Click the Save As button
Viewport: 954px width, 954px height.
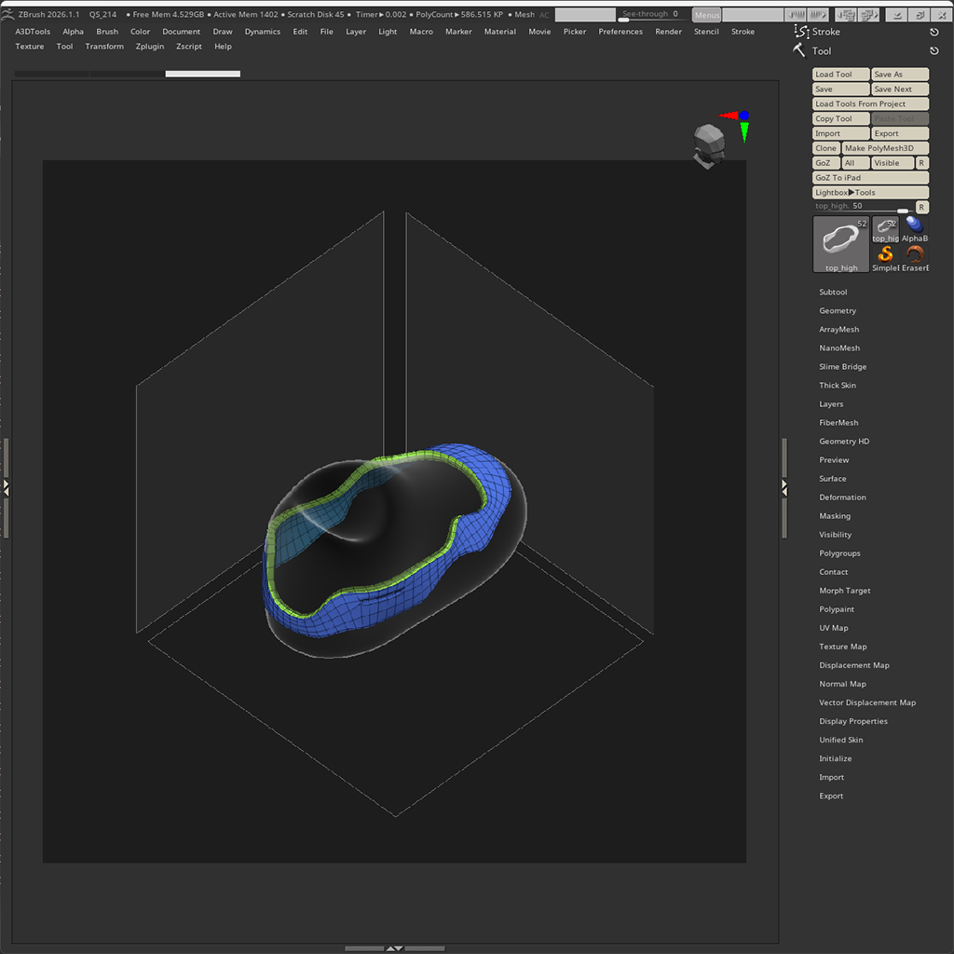tap(900, 75)
